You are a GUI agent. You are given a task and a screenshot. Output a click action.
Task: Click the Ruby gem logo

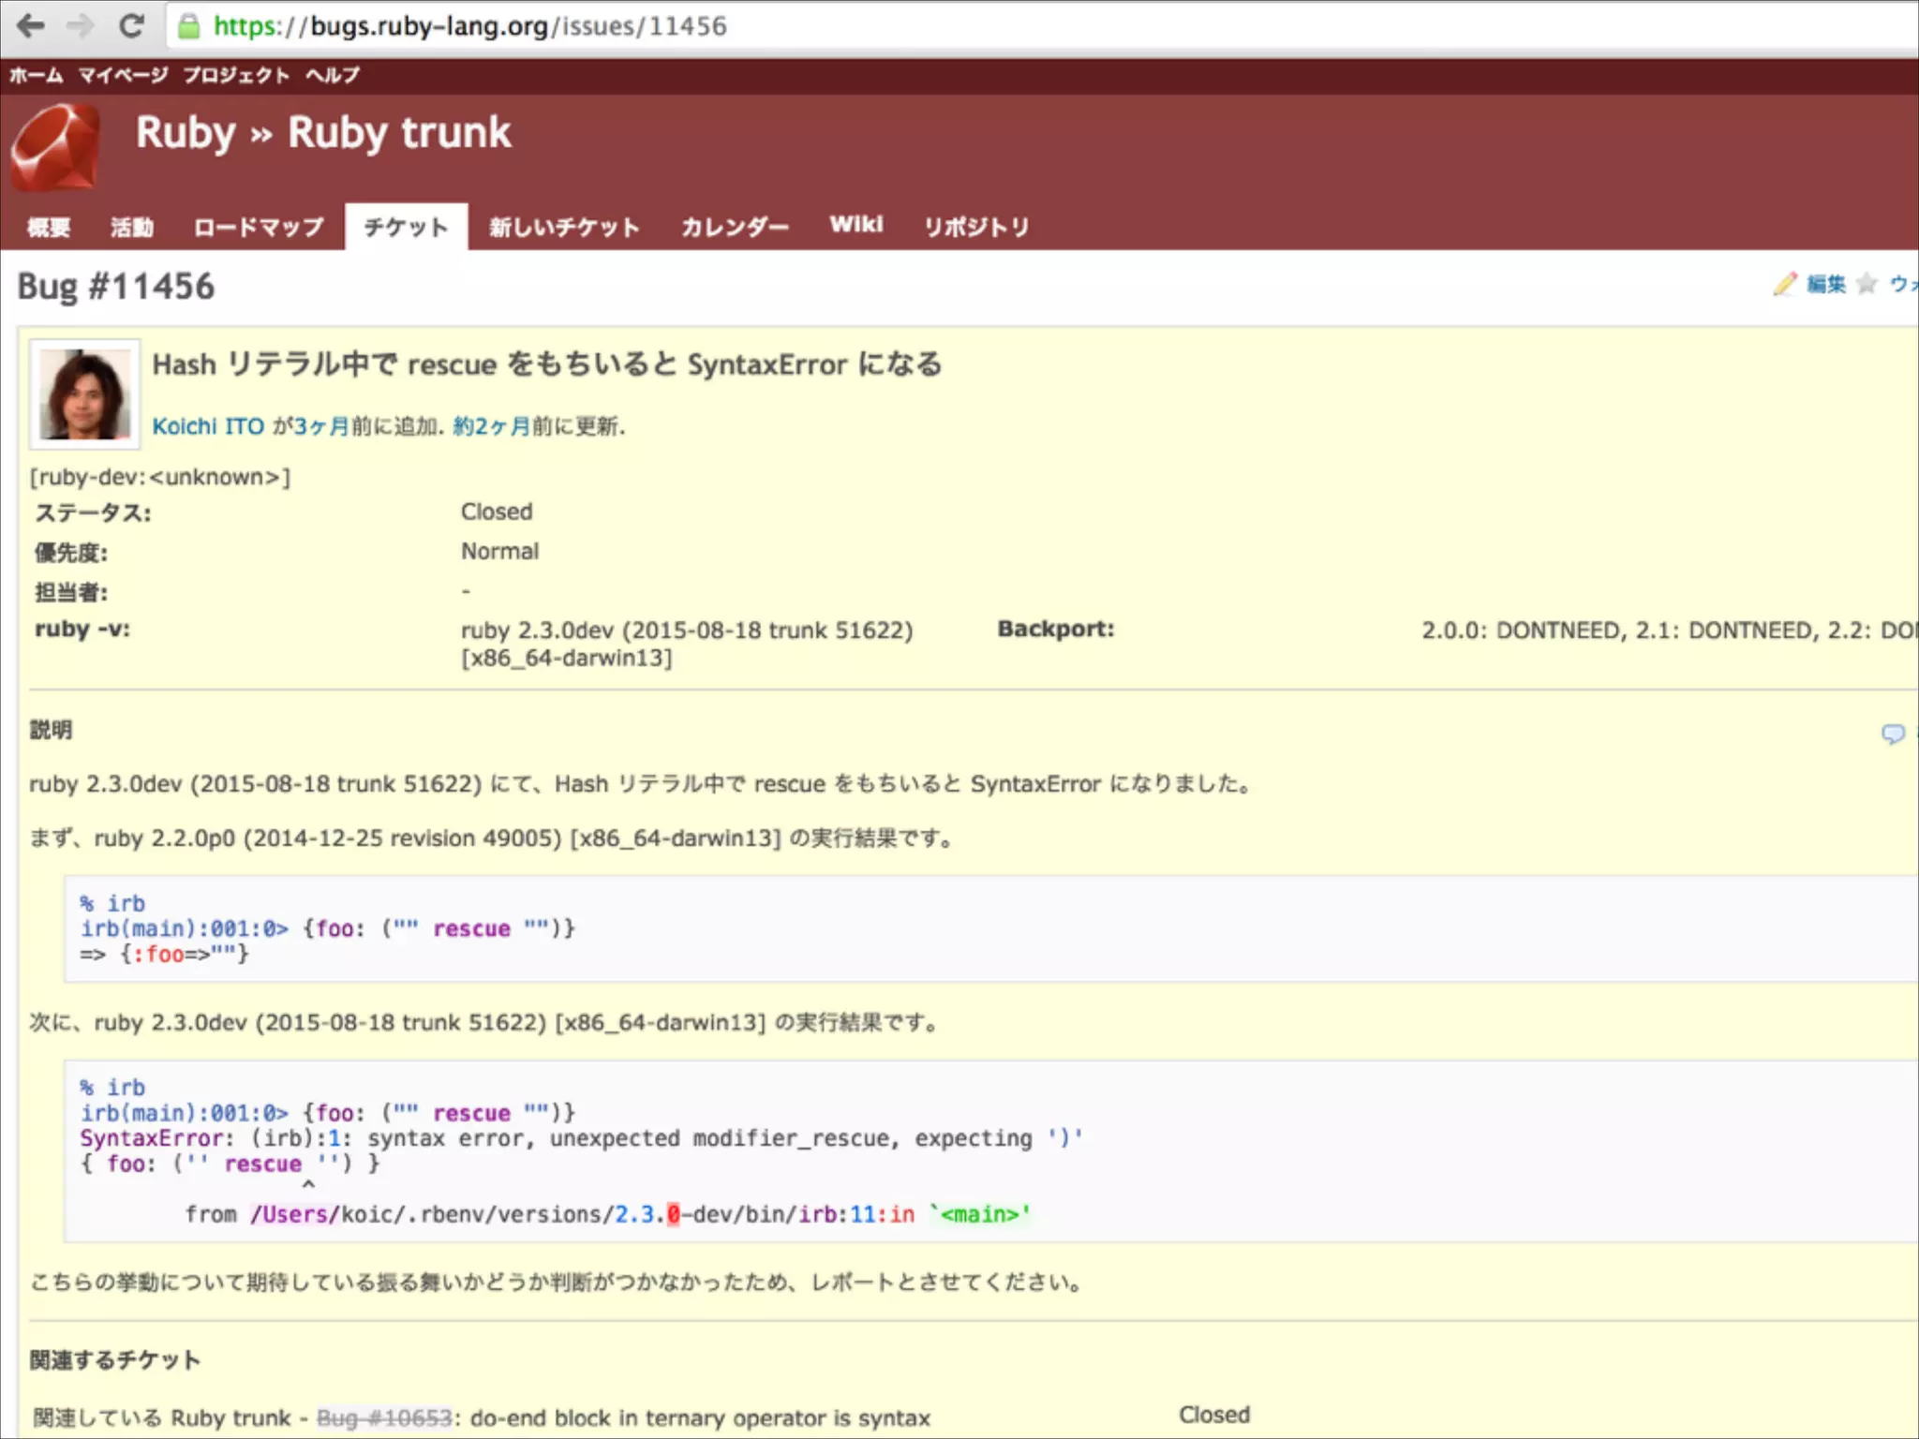click(55, 147)
